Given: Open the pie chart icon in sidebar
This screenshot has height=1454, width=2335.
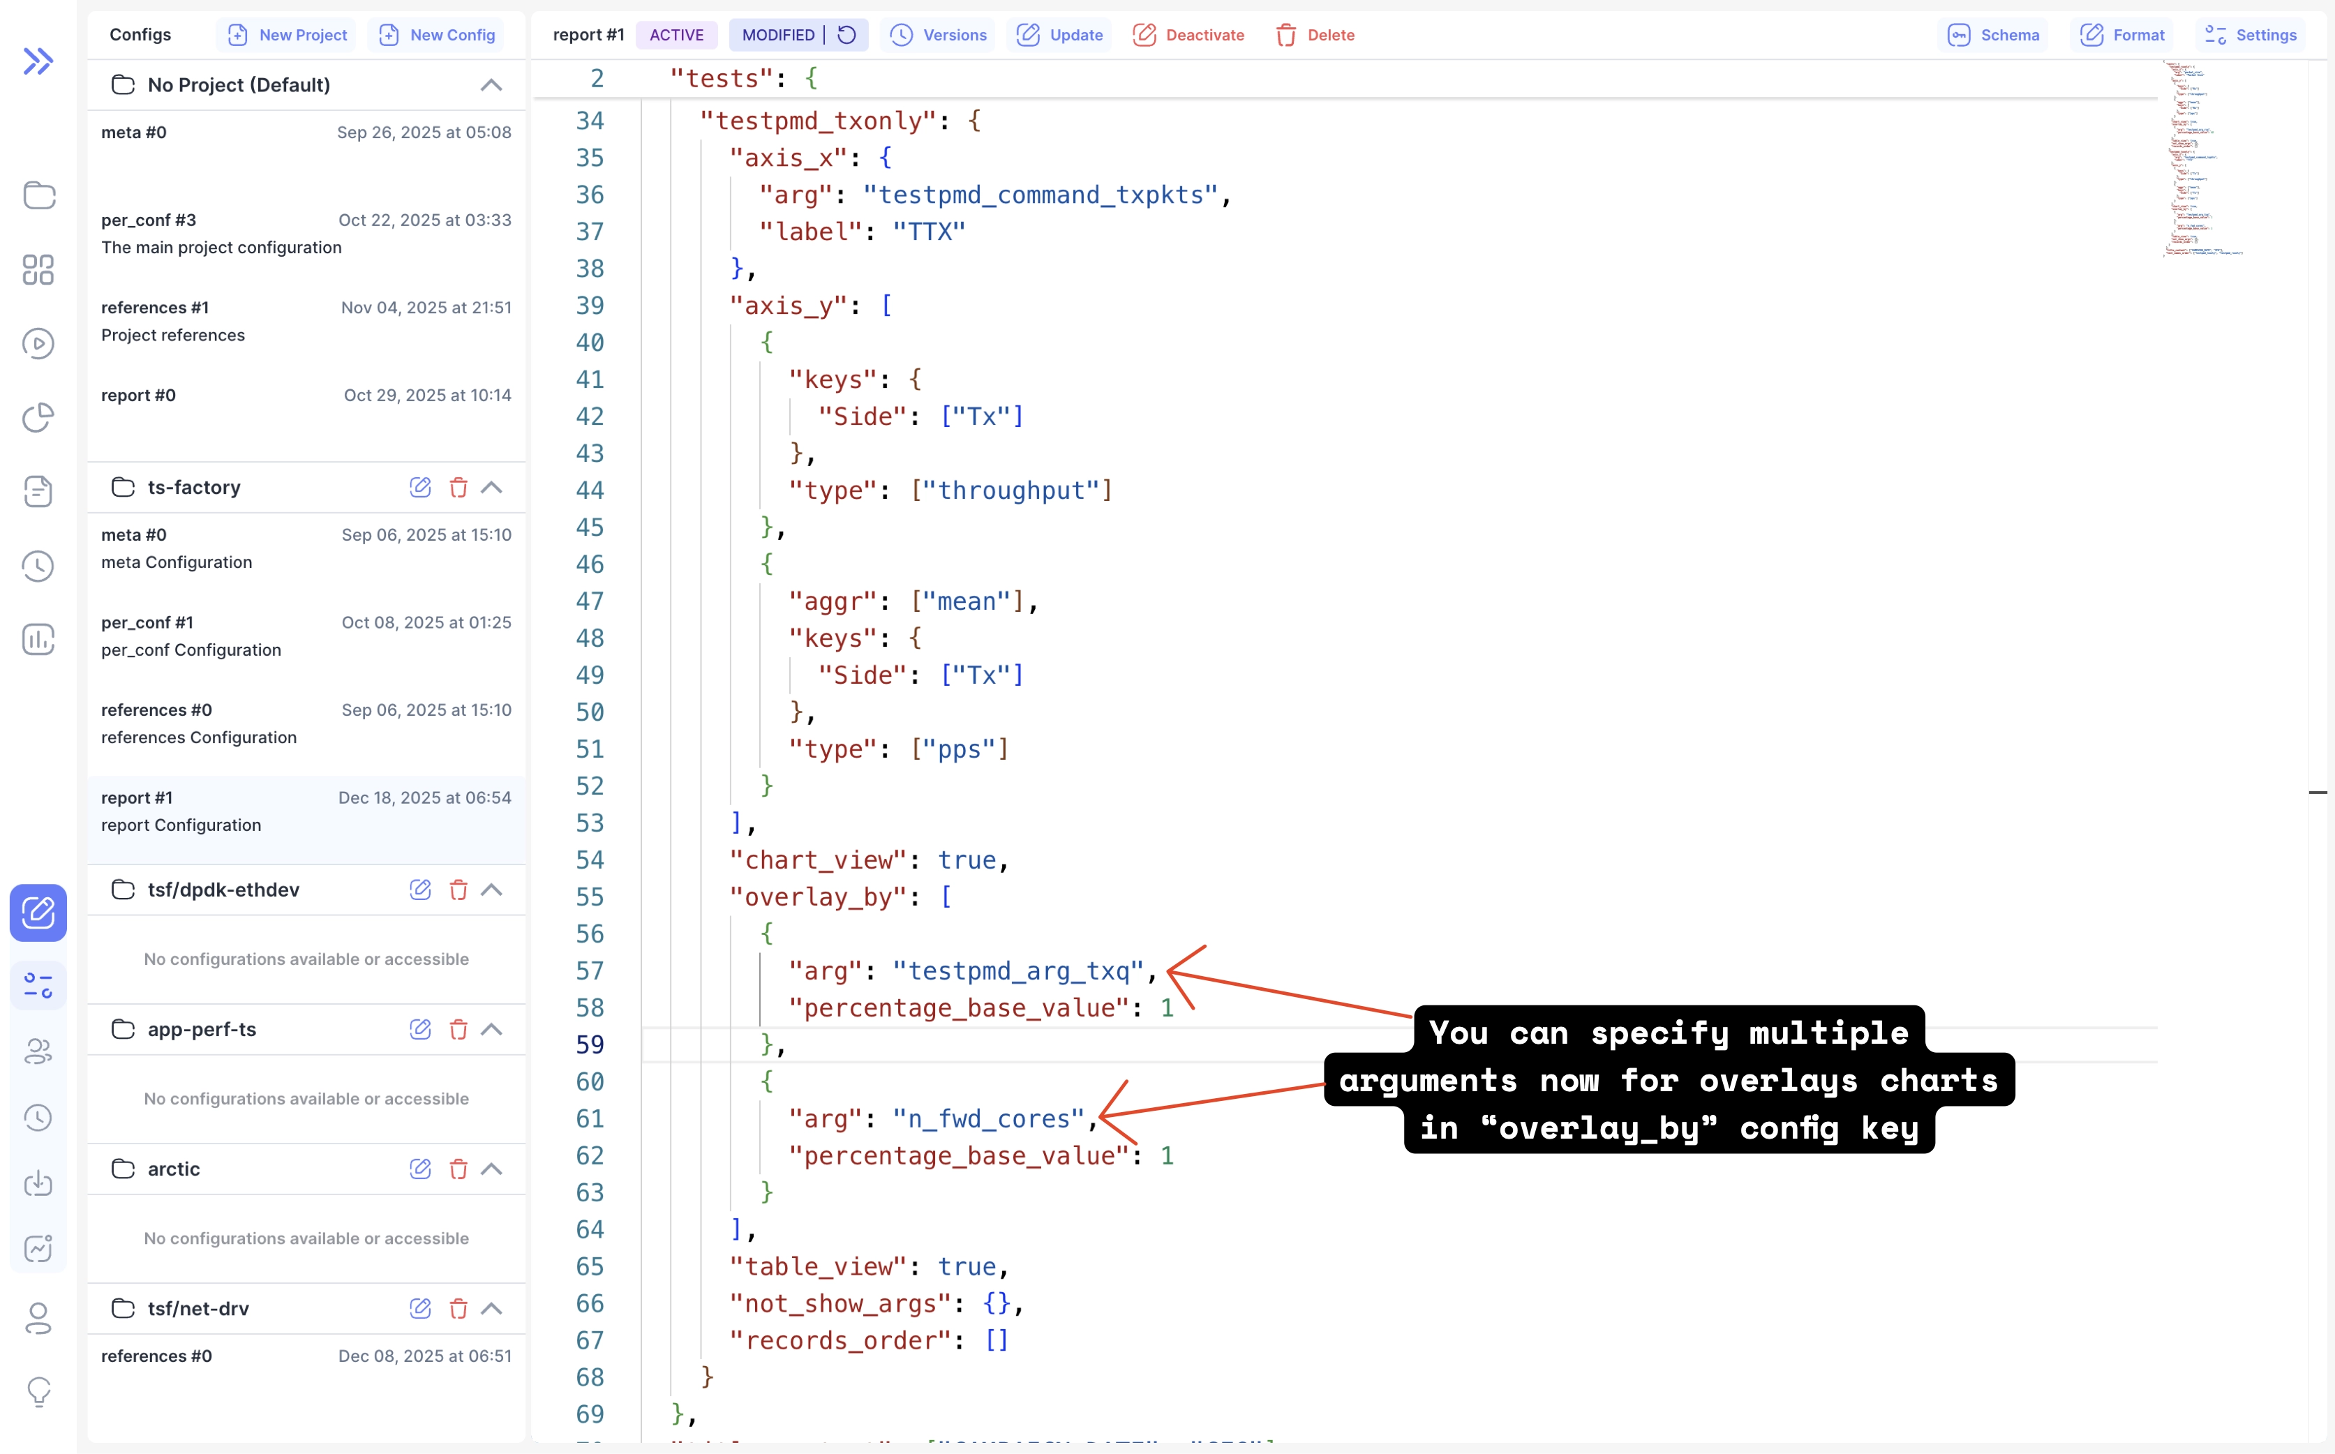Looking at the screenshot, I should point(38,417).
